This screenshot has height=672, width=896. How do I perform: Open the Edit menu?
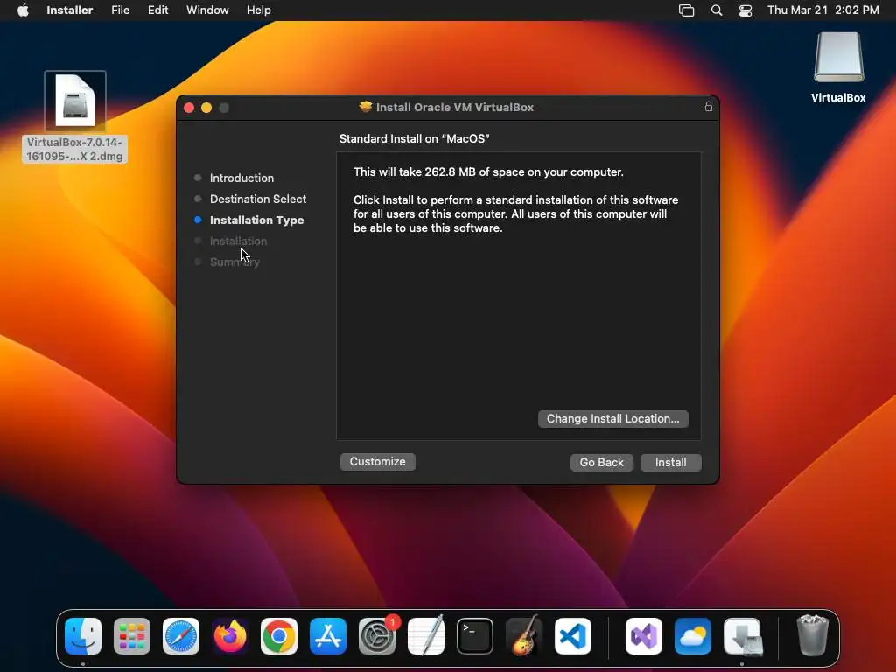[x=157, y=10]
